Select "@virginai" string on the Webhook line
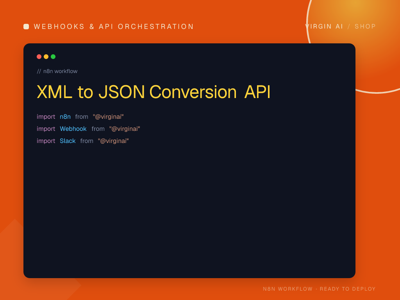The width and height of the screenshot is (400, 300). pyautogui.click(x=125, y=129)
